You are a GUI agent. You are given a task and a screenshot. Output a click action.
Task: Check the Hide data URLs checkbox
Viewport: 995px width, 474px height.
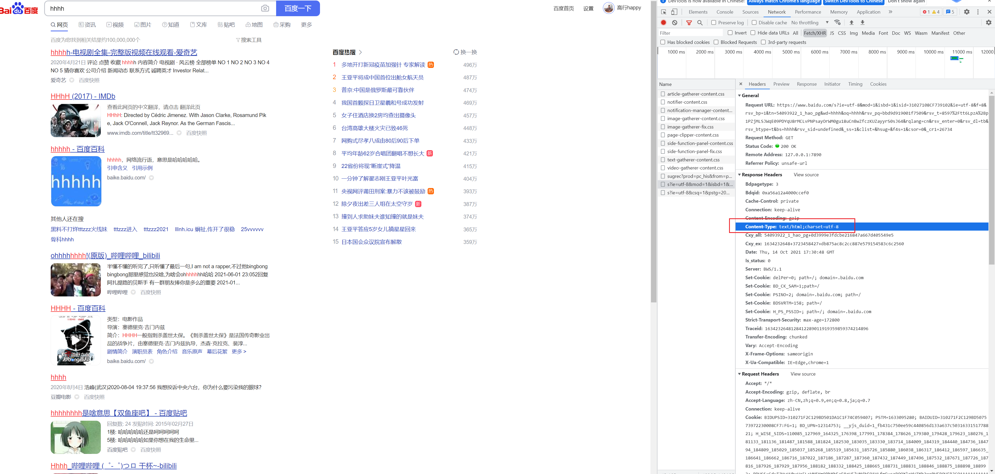(x=753, y=33)
